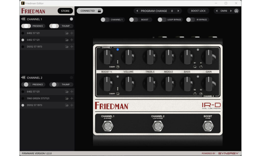261x156 pixels.
Task: Toggle Channel 1 THUMP switch
Action: 54,26
